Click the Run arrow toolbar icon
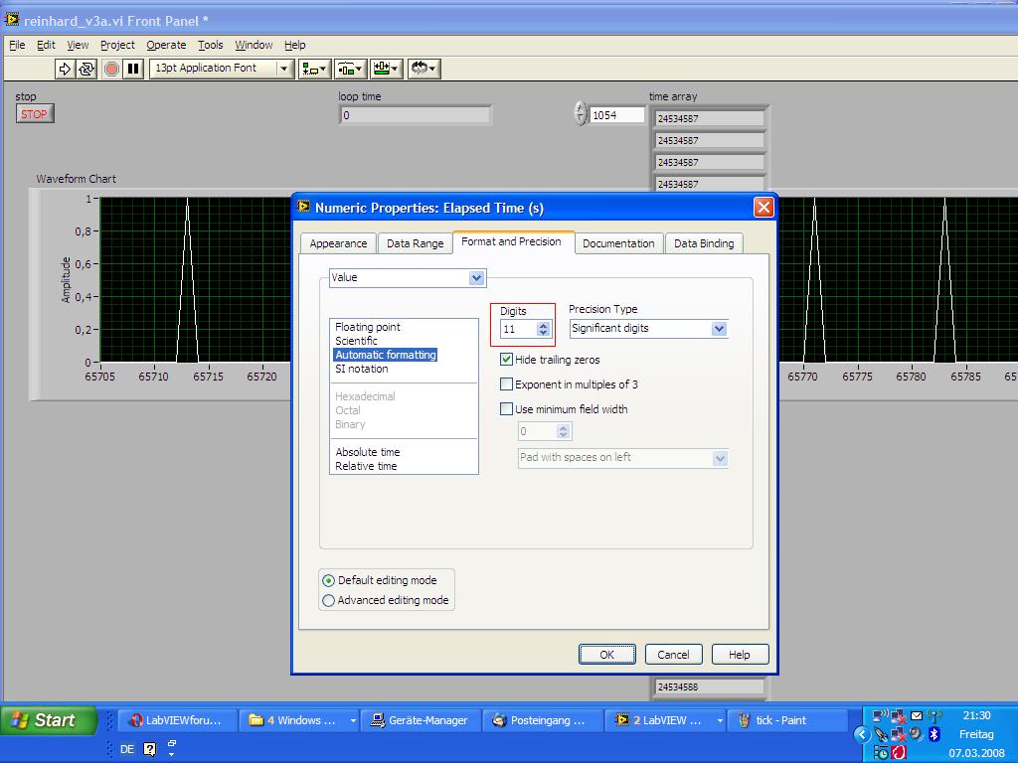The height and width of the screenshot is (763, 1018). (x=65, y=69)
